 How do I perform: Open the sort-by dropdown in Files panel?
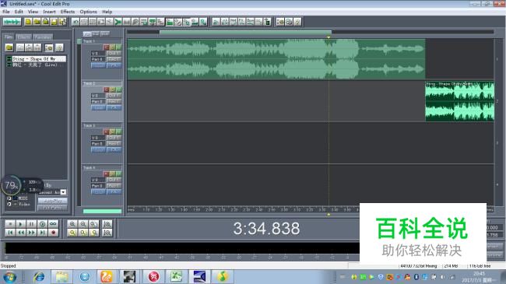pyautogui.click(x=64, y=192)
